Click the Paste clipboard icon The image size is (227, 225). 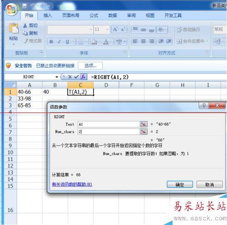click(x=14, y=28)
